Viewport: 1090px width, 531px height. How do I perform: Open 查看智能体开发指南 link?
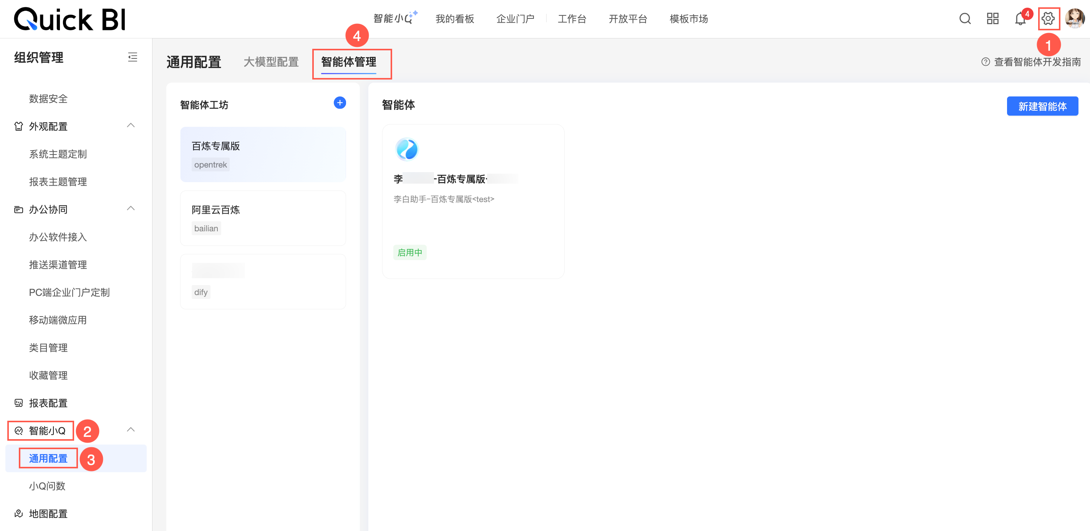[1037, 62]
